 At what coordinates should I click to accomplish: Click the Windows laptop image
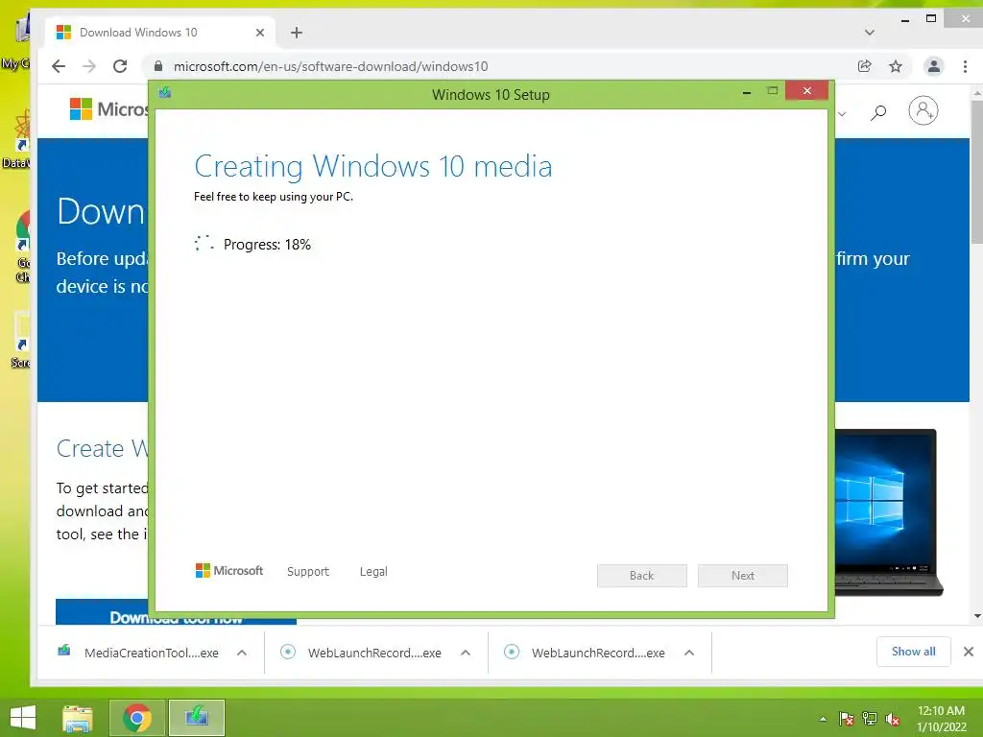[889, 511]
